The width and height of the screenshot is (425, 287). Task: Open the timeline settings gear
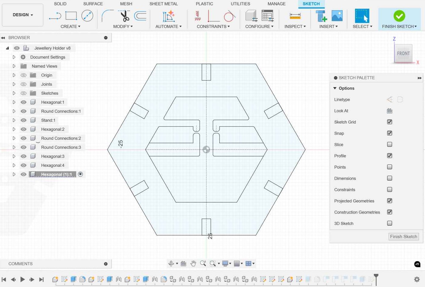tap(417, 279)
